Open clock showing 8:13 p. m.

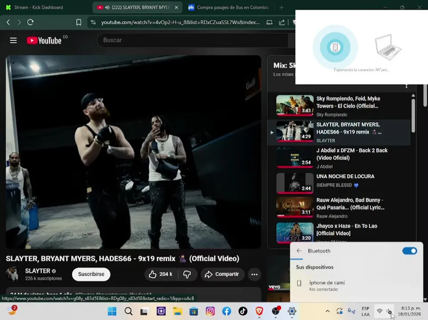click(409, 311)
